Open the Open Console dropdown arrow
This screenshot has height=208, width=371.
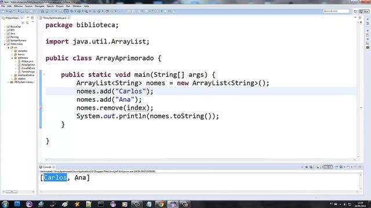[352, 167]
